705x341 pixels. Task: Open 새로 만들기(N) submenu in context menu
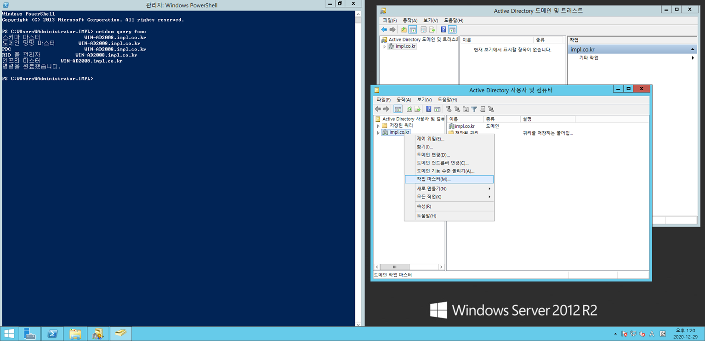449,188
